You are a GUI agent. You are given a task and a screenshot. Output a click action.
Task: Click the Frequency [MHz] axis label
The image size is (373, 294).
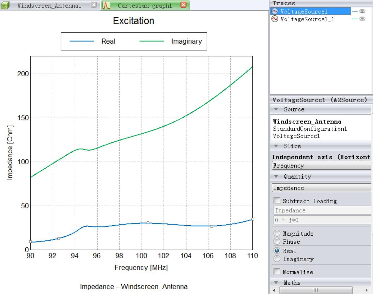141,268
